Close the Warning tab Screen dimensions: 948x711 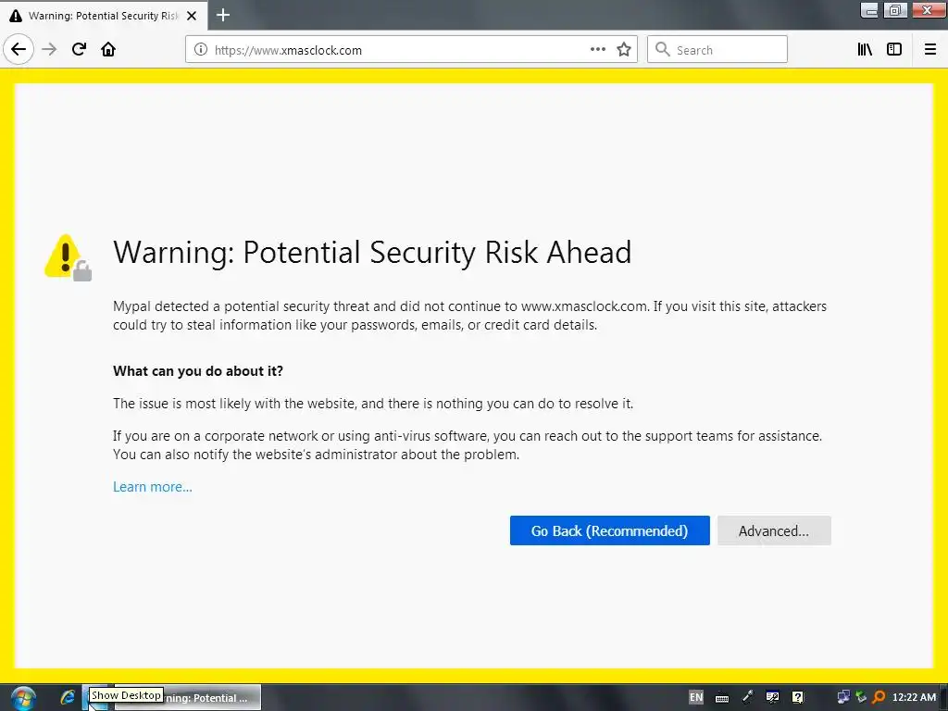[192, 16]
